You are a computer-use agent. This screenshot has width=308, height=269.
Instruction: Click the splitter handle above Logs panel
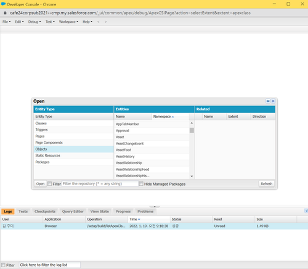point(155,207)
